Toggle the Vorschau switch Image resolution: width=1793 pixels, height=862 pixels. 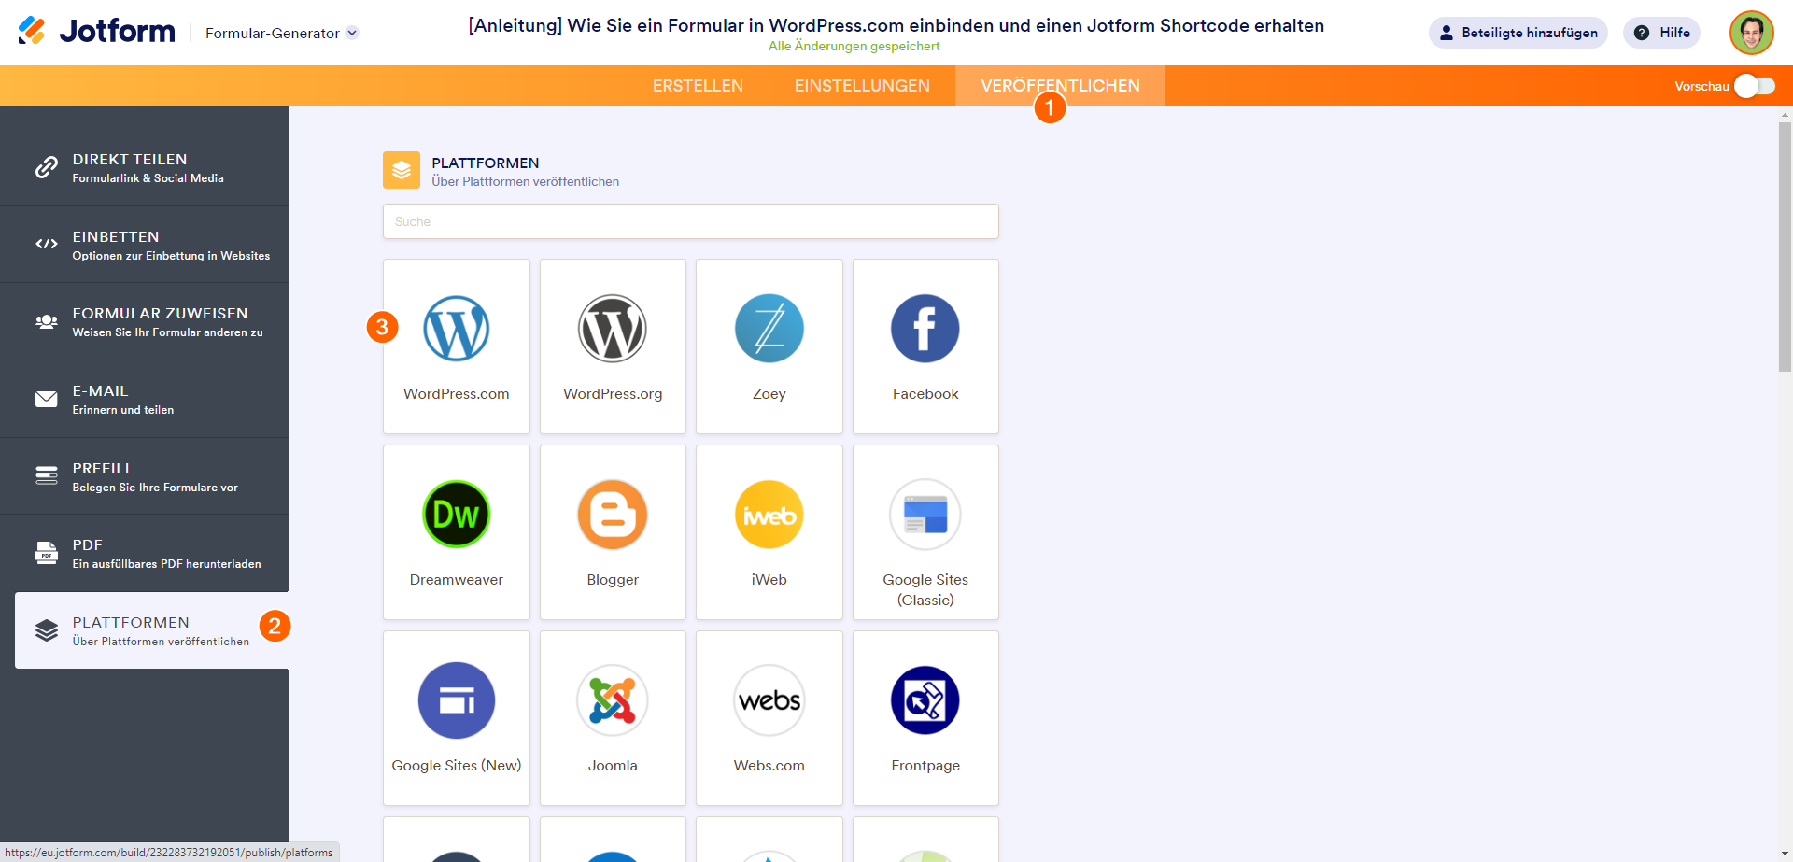pos(1754,85)
